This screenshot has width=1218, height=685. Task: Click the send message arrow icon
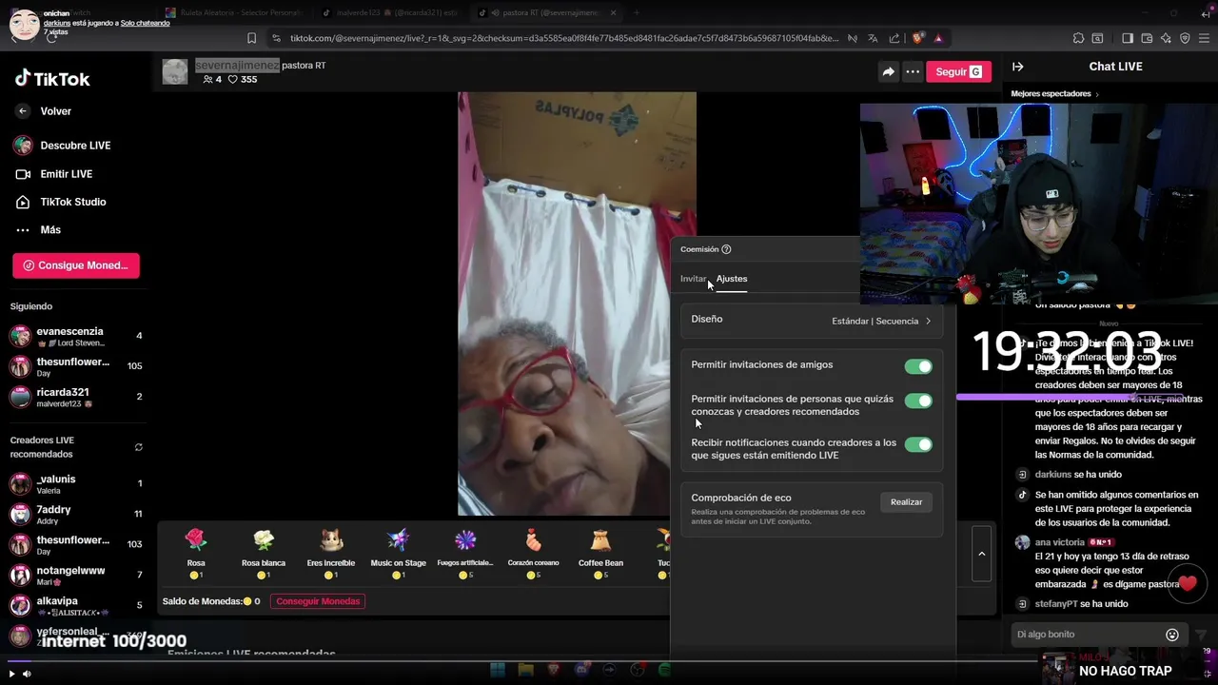coord(1201,635)
